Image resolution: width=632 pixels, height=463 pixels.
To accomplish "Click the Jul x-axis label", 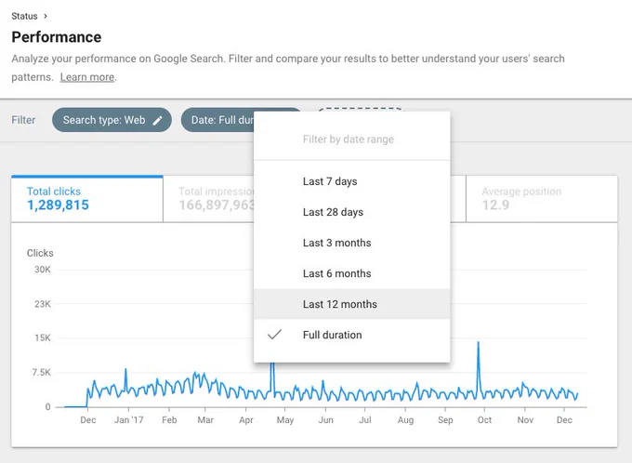I will pos(365,420).
